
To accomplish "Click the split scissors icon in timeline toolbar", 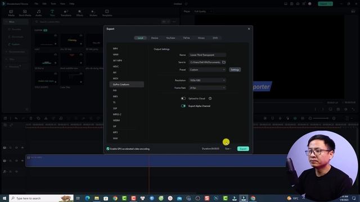I will tap(46, 118).
